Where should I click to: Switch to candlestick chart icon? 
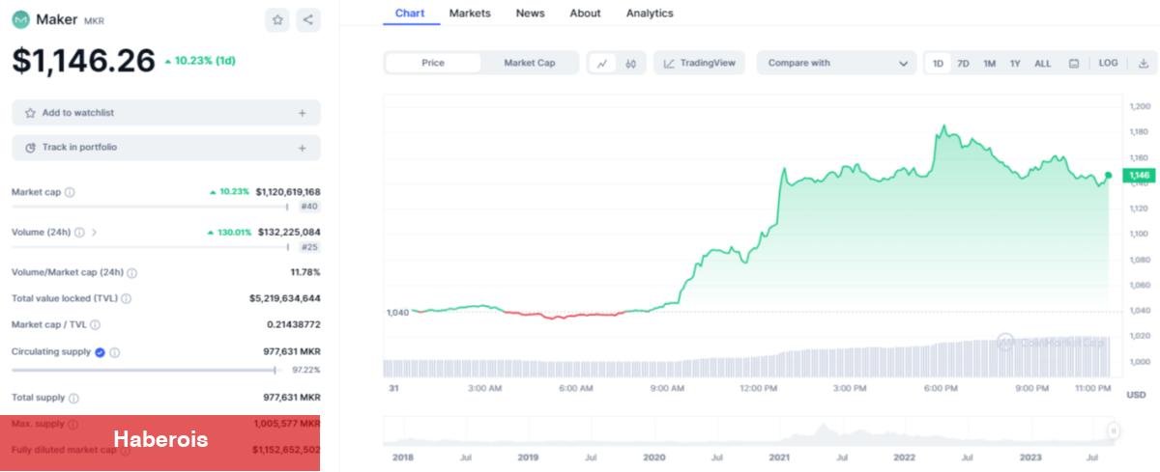click(x=630, y=63)
